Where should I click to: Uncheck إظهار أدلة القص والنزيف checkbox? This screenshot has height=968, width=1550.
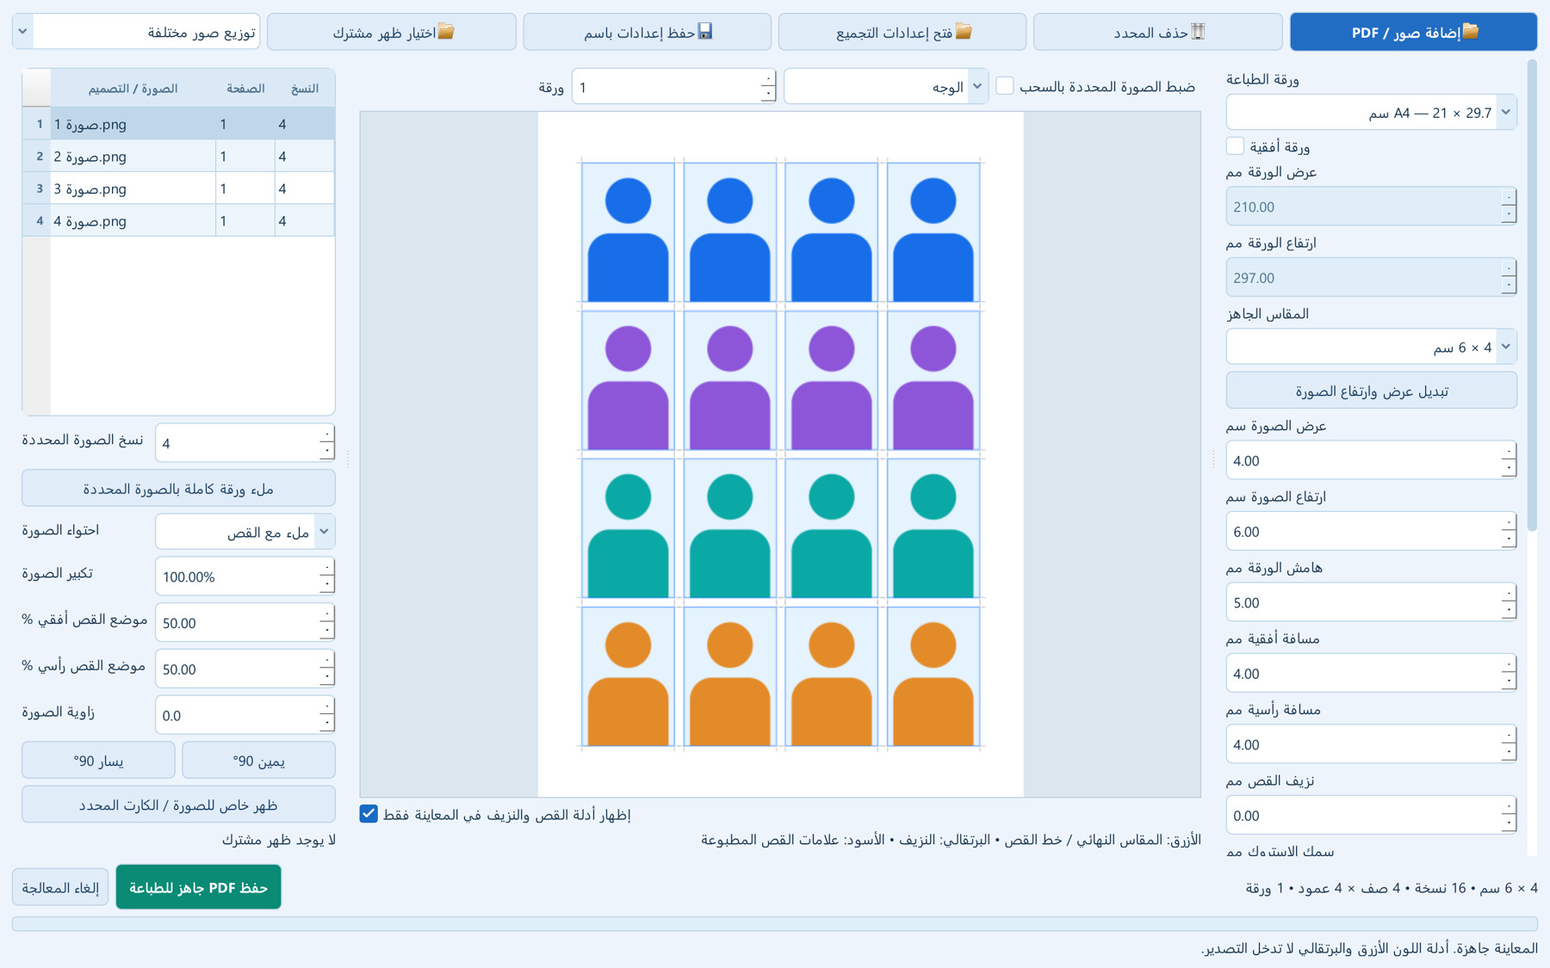(369, 814)
